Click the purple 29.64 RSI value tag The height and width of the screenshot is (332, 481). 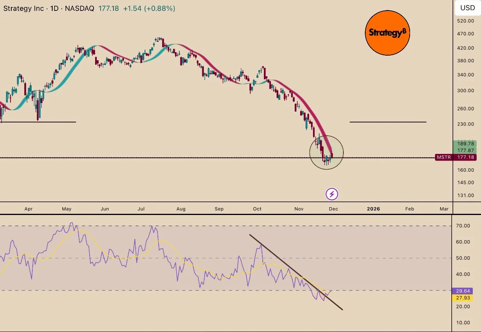[x=462, y=291]
